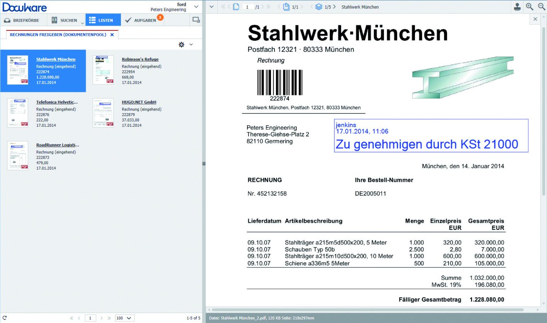Click the DocuWare logo
Viewport: 547px width, 323px height.
[x=25, y=7]
